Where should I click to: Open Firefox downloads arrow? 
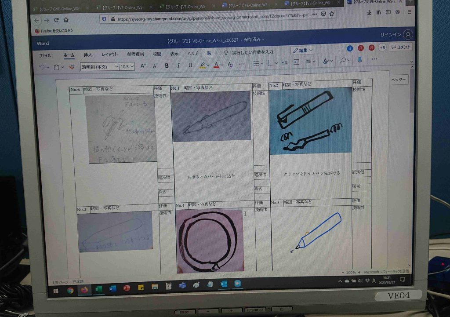point(369,12)
